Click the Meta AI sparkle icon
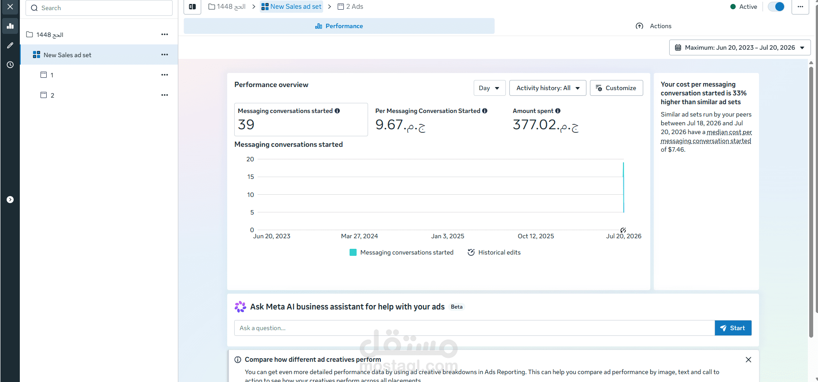 (x=240, y=307)
